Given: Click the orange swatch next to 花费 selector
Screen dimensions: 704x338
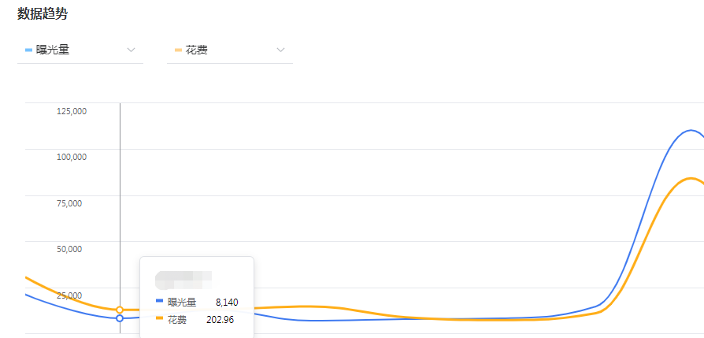Looking at the screenshot, I should coord(179,50).
